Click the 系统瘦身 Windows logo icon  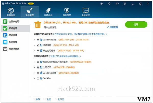pyautogui.click(x=5, y=42)
